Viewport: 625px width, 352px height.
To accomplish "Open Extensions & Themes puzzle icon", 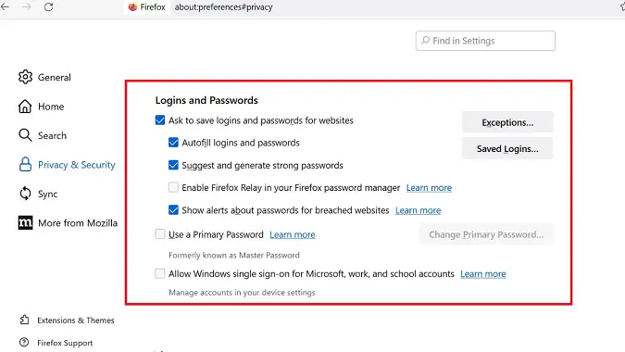I will tap(24, 320).
